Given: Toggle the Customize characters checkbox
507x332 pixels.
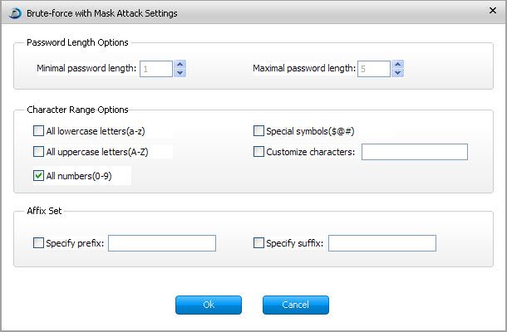Looking at the screenshot, I should (x=258, y=151).
